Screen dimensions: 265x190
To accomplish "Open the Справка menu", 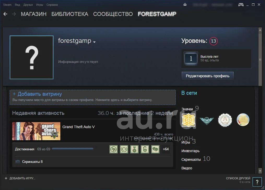I will 52,5.
